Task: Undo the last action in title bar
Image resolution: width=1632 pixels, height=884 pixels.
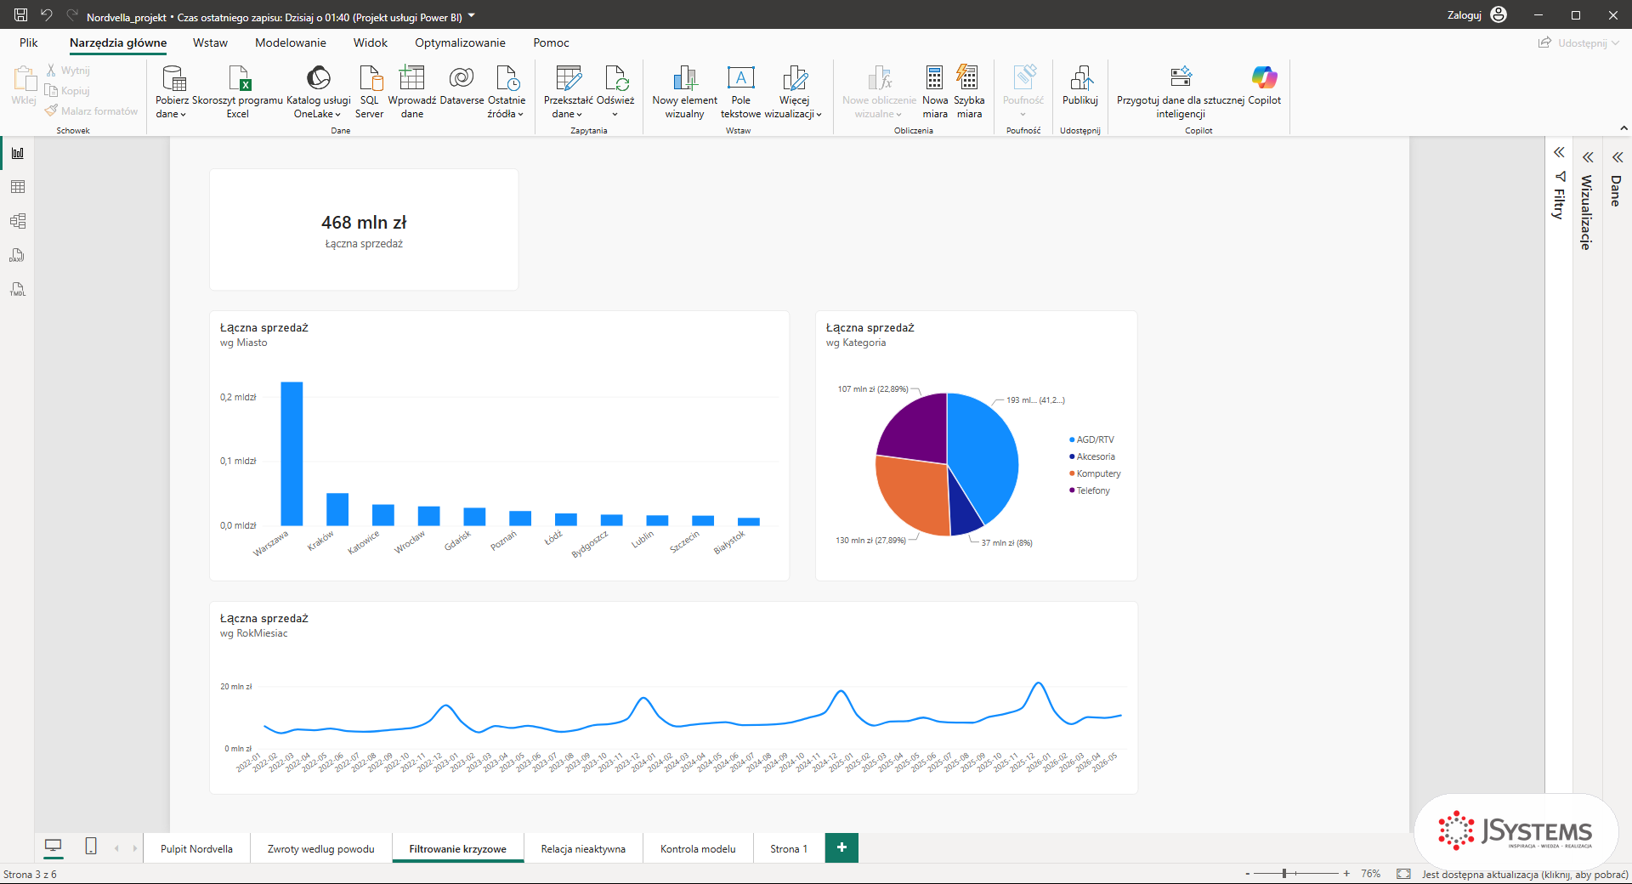Action: point(47,15)
